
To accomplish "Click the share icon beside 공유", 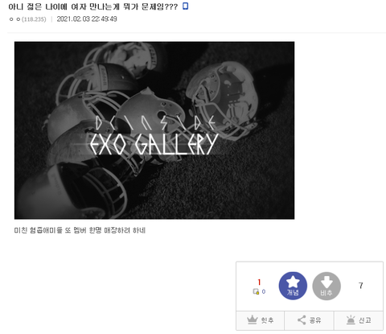I will 302,320.
